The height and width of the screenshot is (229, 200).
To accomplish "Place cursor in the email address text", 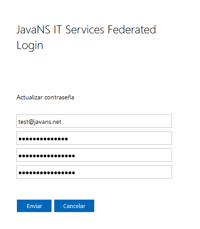I will (40, 122).
